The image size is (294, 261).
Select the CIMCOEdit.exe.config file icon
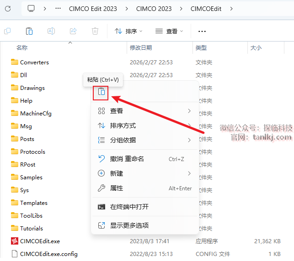(15, 254)
